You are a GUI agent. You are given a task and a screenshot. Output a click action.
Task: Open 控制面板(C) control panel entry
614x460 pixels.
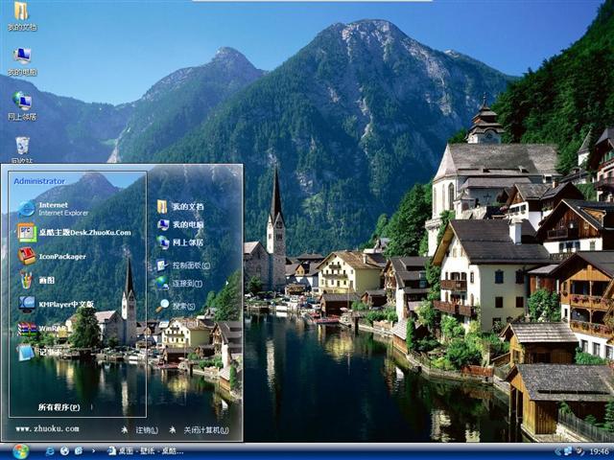tap(183, 265)
